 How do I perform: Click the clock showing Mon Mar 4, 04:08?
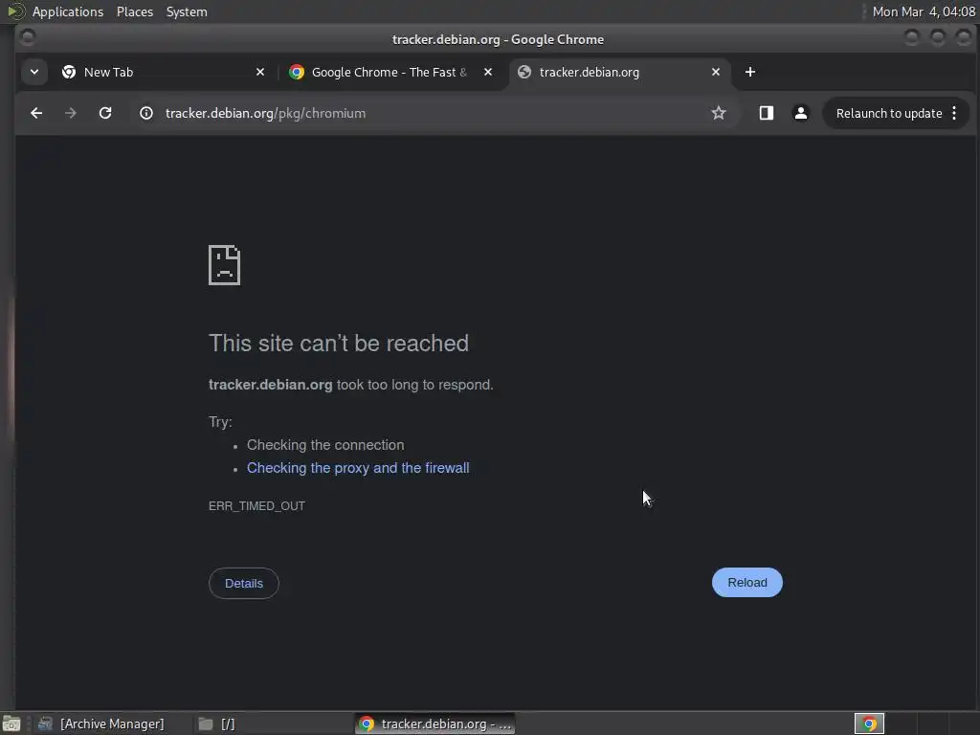click(924, 11)
